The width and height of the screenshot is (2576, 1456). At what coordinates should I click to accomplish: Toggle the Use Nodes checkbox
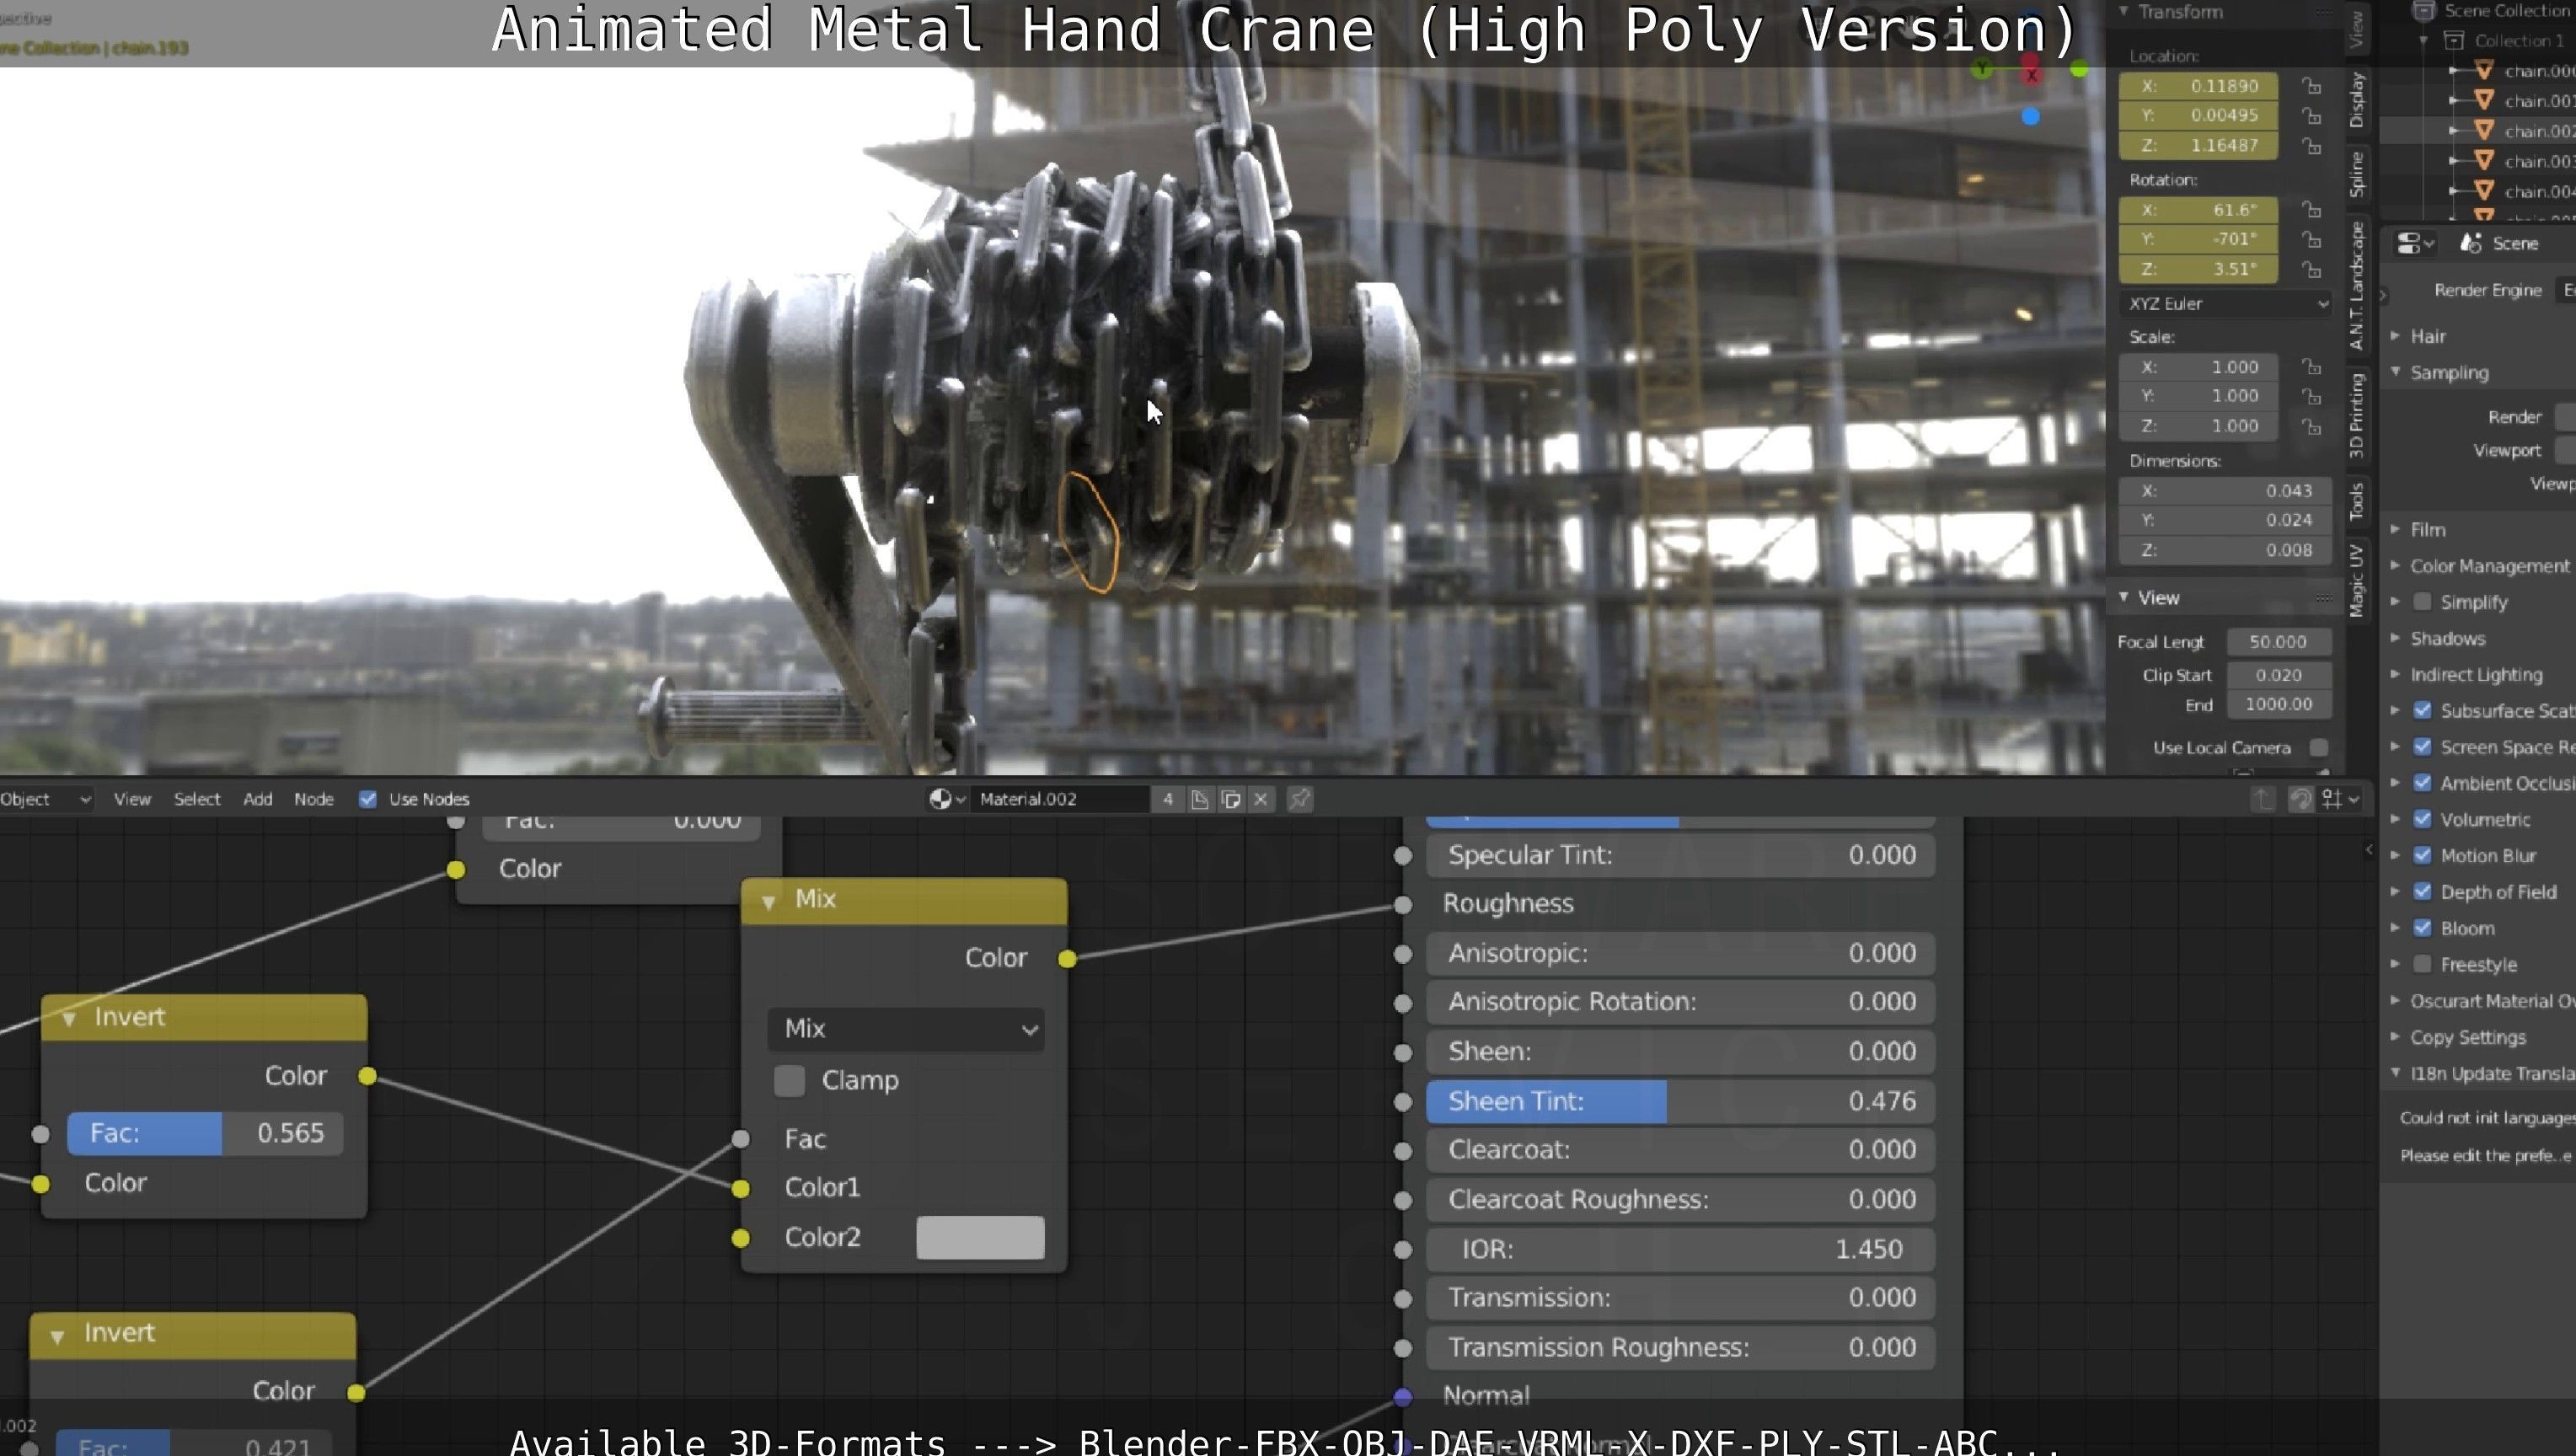tap(368, 799)
